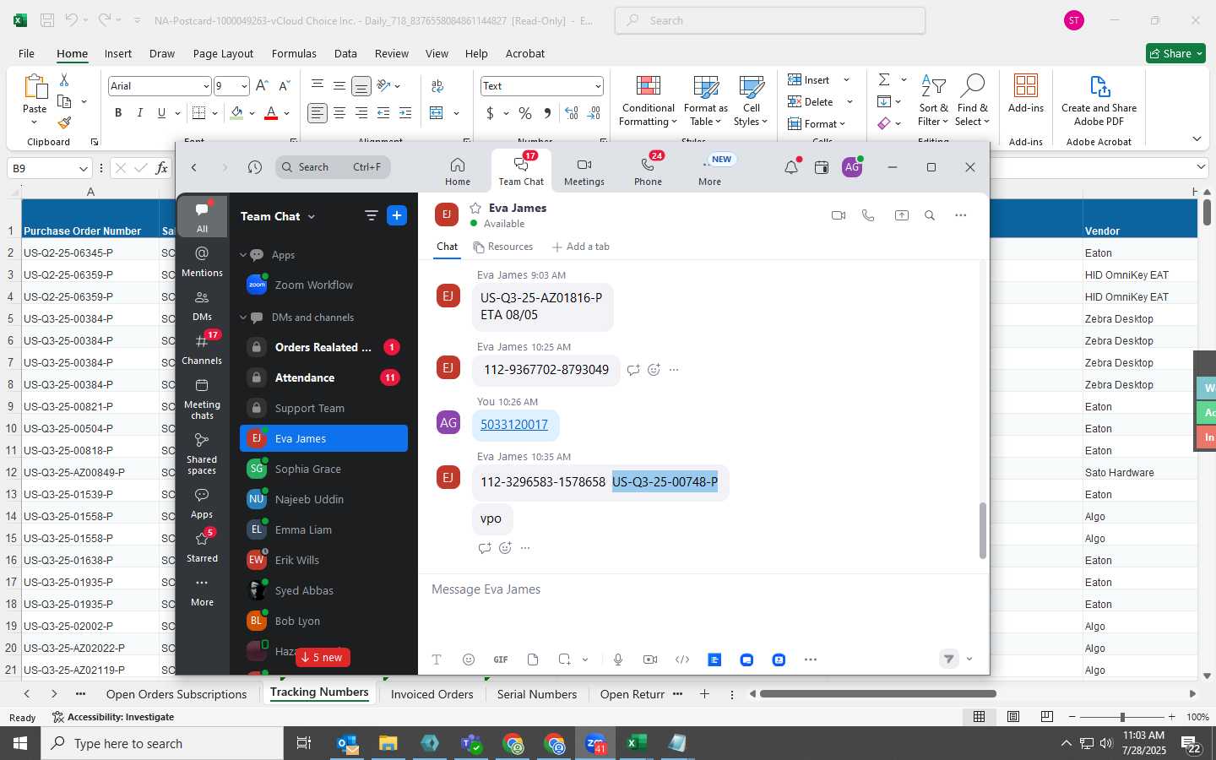Adjust the Excel zoom slider handle
The image size is (1216, 760).
tap(1122, 716)
